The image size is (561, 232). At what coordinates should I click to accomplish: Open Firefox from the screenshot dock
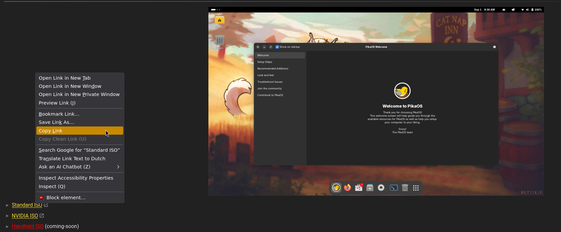pos(347,188)
